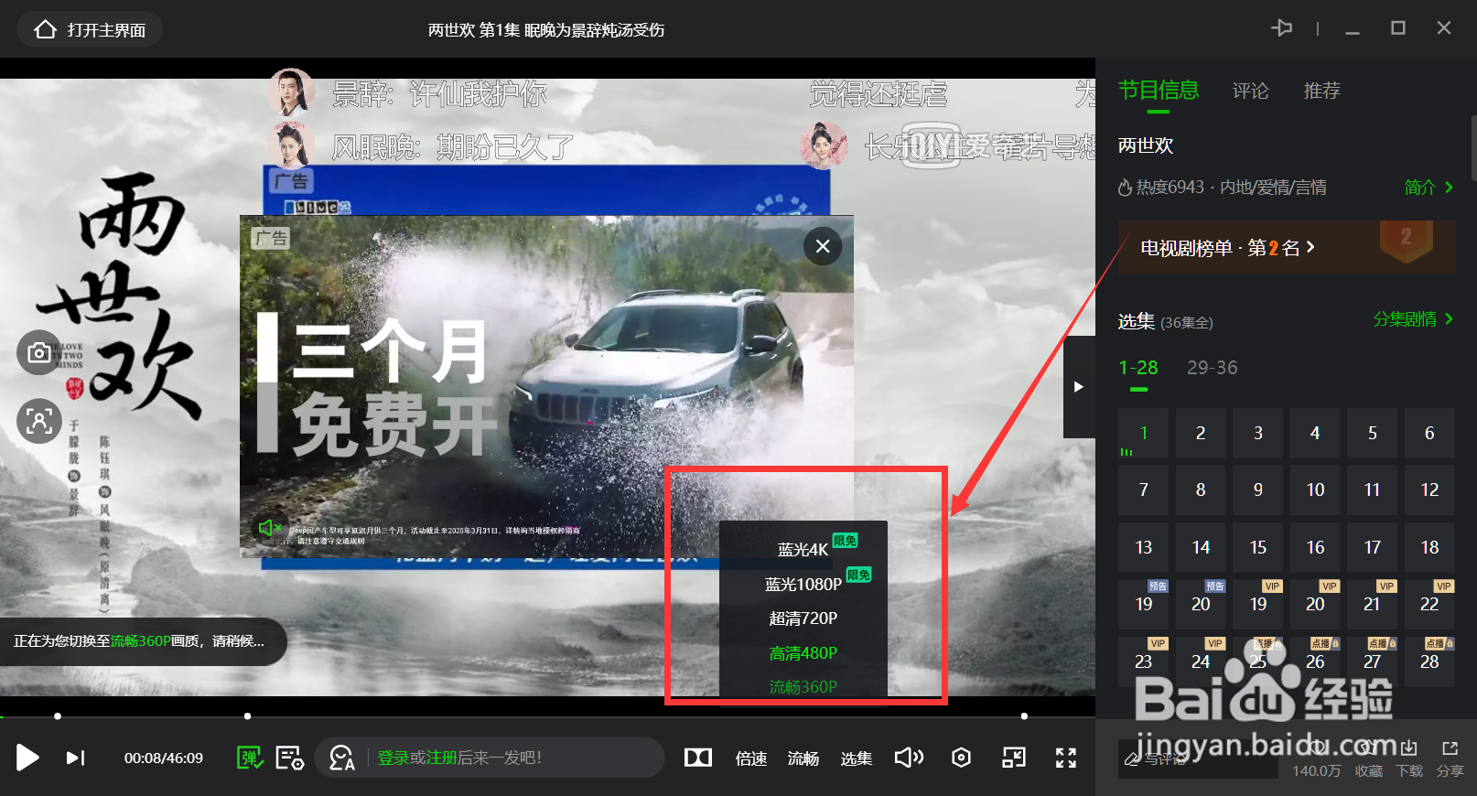Open the 流畅 quality selector
This screenshot has width=1477, height=796.
(803, 758)
